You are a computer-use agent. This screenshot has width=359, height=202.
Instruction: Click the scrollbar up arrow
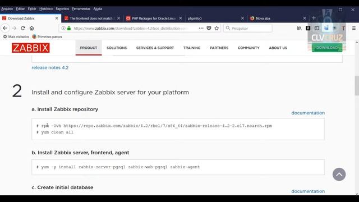point(357,43)
